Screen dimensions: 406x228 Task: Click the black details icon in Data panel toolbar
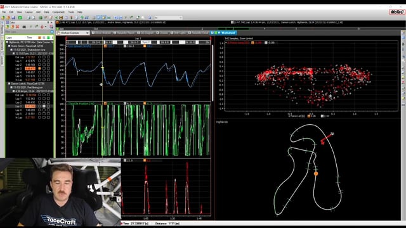[x=24, y=27]
